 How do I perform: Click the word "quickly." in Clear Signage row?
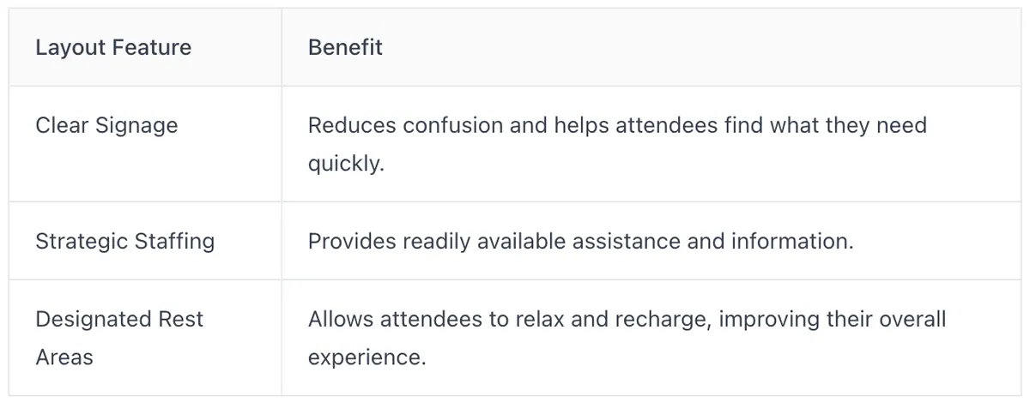pos(346,164)
